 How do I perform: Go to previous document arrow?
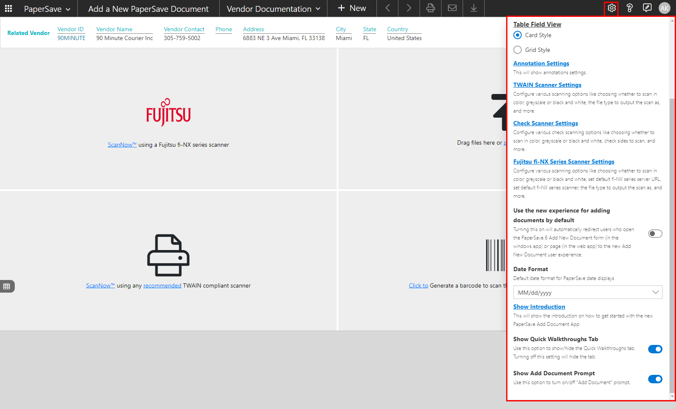(387, 8)
